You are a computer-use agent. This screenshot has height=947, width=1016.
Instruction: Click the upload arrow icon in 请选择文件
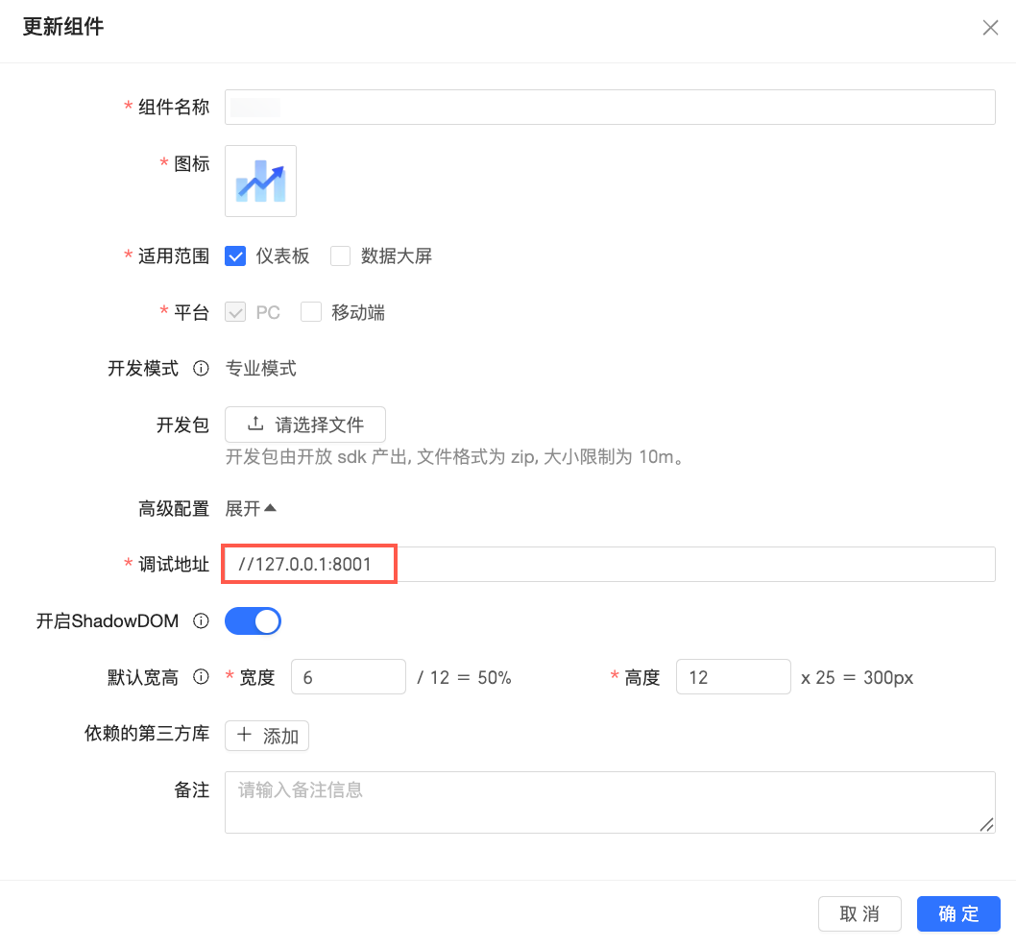pos(255,424)
